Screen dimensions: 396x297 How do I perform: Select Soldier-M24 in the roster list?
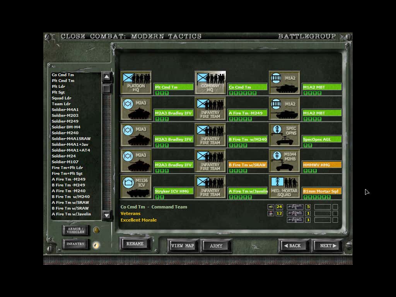pos(64,156)
